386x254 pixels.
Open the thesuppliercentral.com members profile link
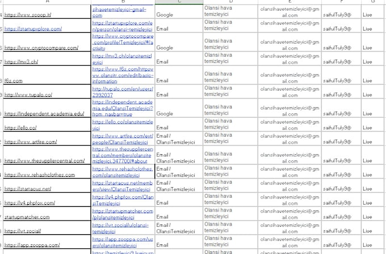click(x=123, y=155)
